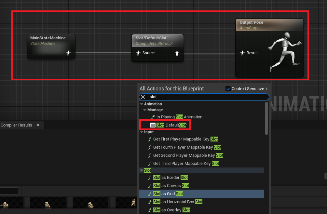
Task: Choose Is Playing Slot Animation action
Action: (179, 117)
